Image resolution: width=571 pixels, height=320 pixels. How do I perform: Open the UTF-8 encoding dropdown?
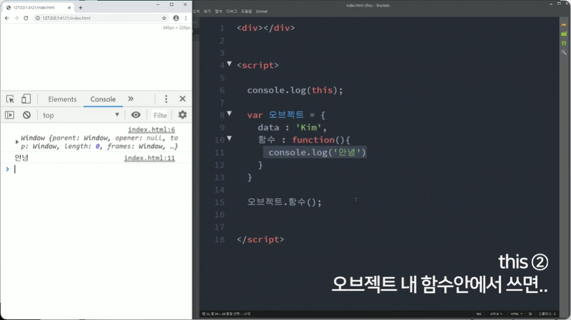tap(496, 314)
